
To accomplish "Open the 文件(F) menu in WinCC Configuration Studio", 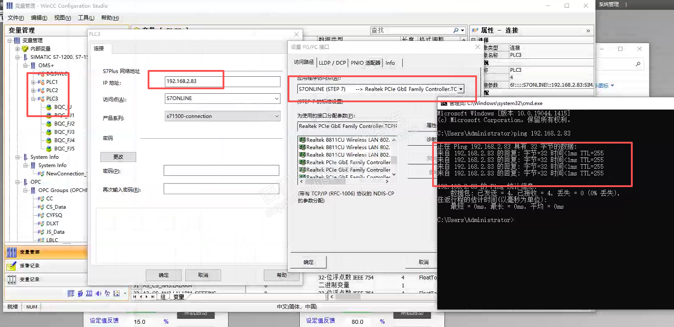I will point(16,18).
